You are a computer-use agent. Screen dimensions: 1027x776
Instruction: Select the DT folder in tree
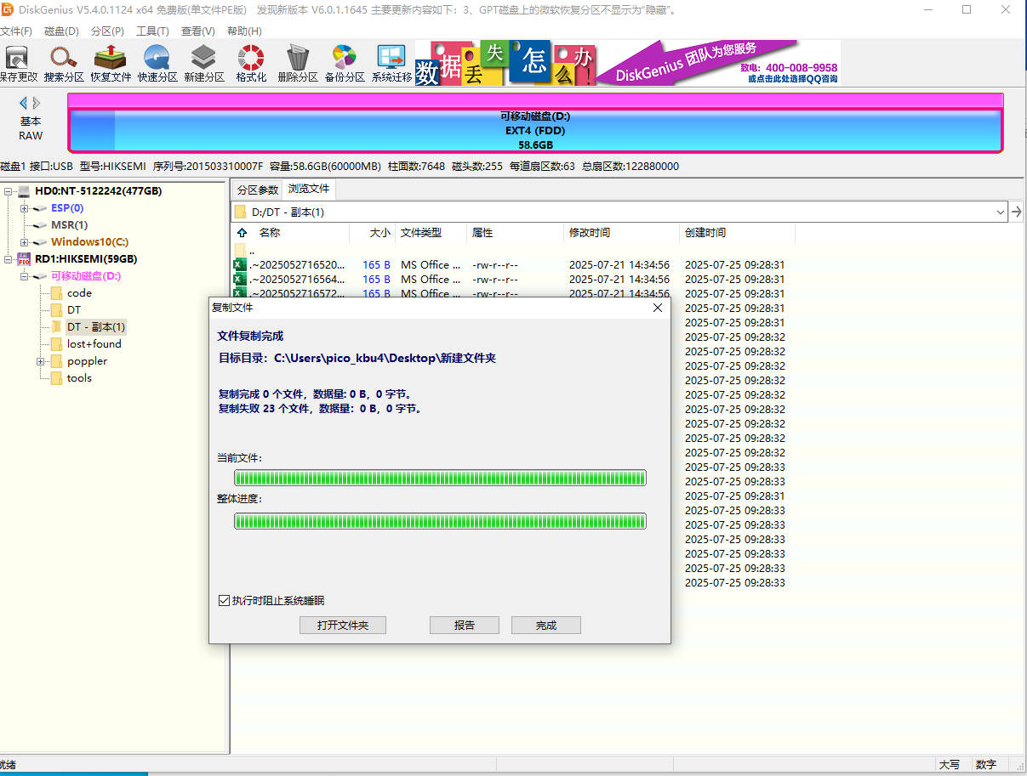[x=74, y=310]
